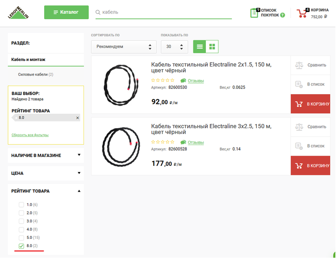
Task: Open Отзывы for Electraline 2x1.5 cable
Action: [x=196, y=81]
